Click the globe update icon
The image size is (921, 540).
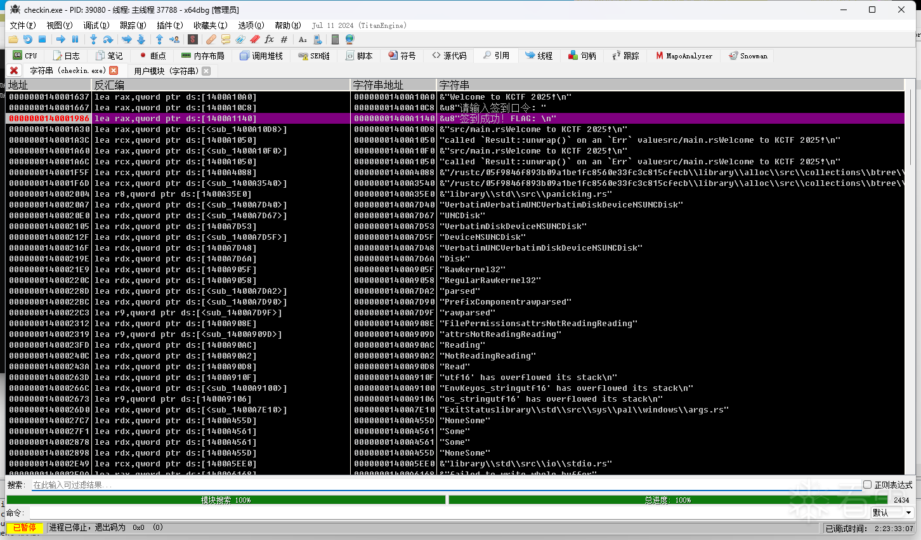click(x=349, y=39)
